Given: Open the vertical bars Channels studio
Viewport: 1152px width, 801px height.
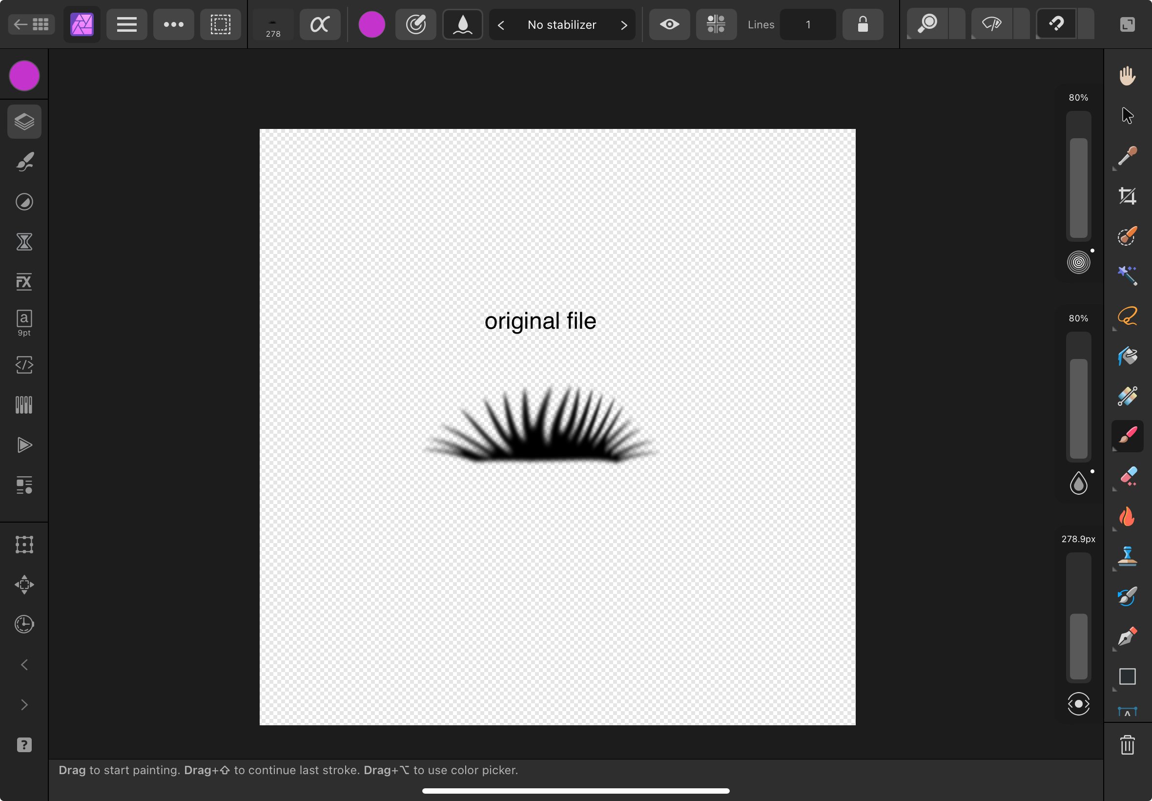Looking at the screenshot, I should coord(24,405).
